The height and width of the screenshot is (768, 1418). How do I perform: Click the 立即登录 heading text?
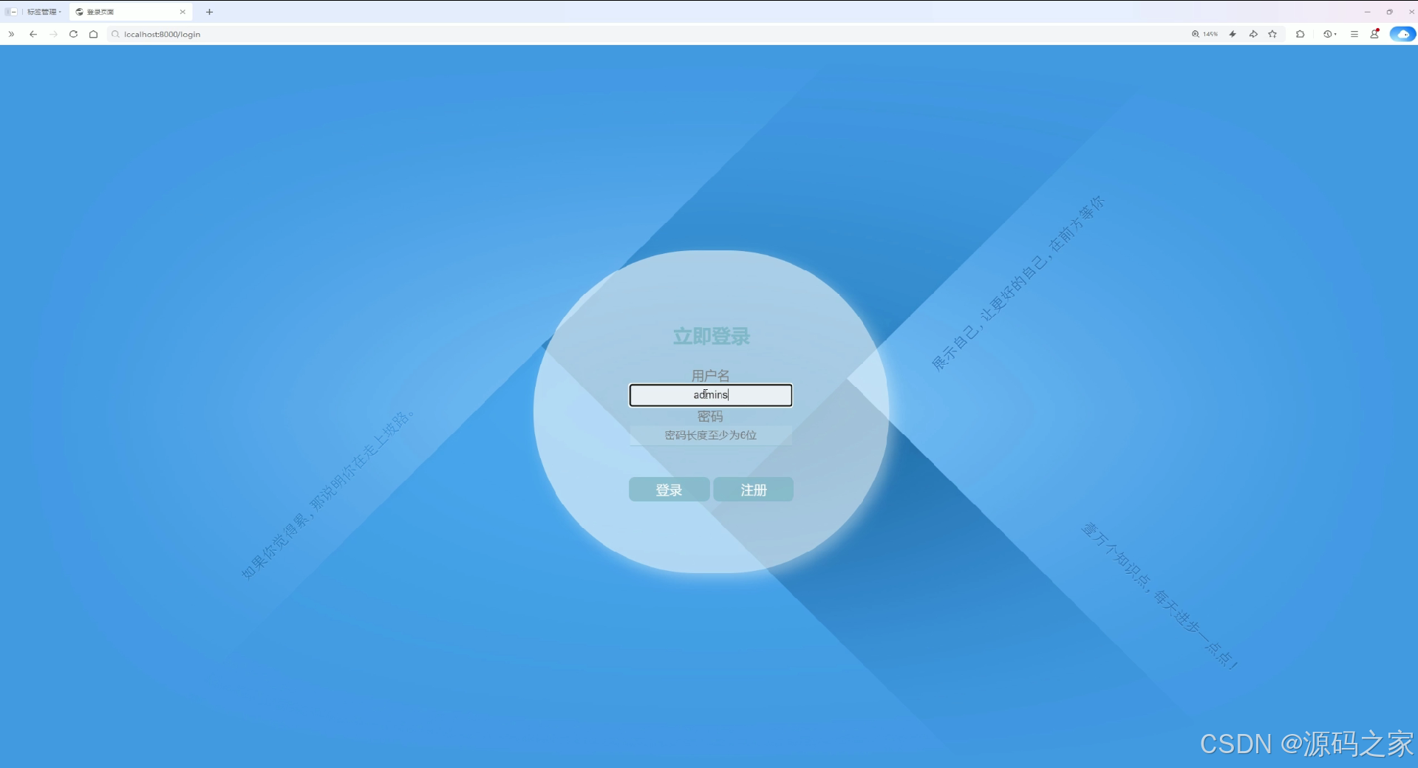(711, 336)
